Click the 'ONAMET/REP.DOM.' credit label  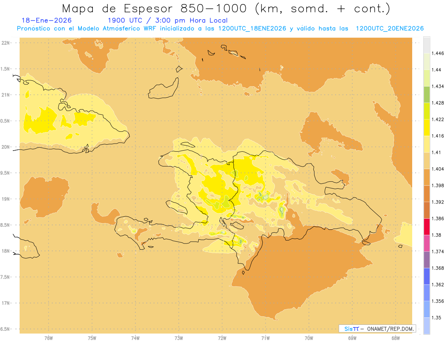[391, 329]
